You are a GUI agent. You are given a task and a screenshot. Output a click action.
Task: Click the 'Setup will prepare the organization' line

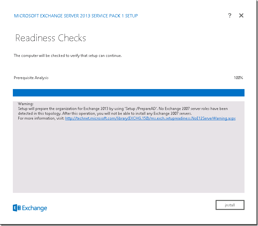click(123, 109)
